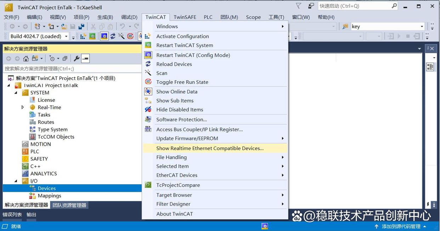Click the Find in Files folder icon
Screen dimensions: 440x231
point(345,27)
